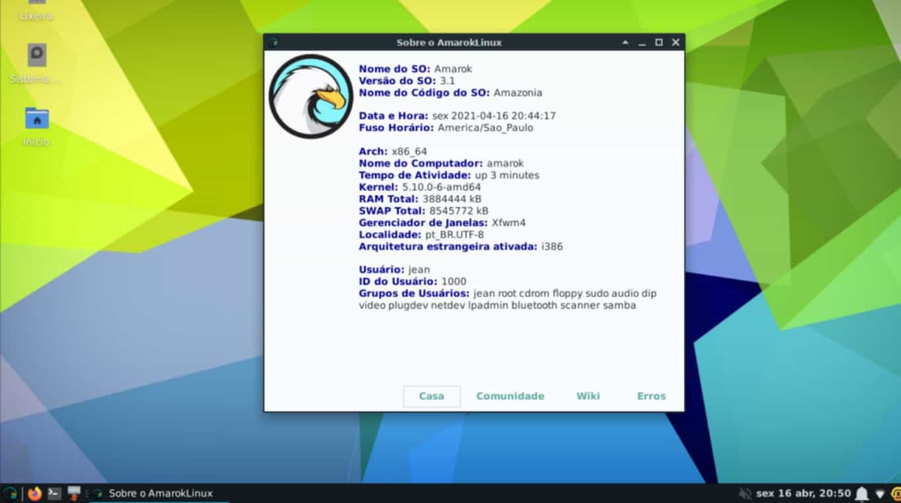The image size is (901, 503).
Task: Open the Amarok application menu in the taskbar
Action: click(9, 493)
